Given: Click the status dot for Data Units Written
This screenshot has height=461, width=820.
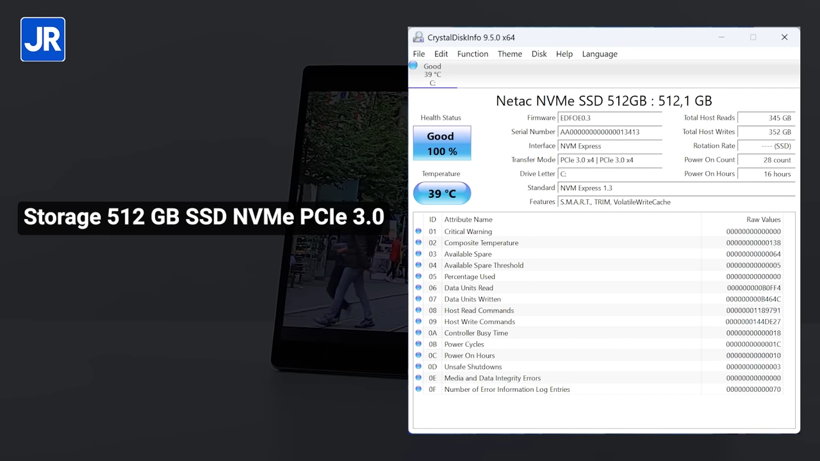Looking at the screenshot, I should tap(418, 299).
